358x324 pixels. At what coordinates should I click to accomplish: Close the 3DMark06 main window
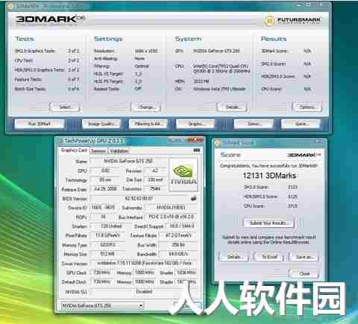point(321,4)
